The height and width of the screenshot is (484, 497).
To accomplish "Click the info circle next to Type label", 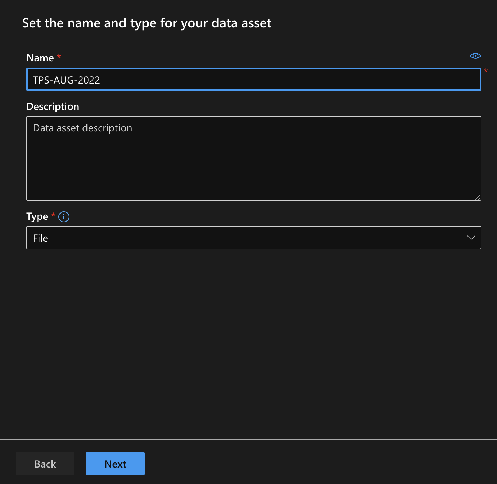I will click(63, 216).
